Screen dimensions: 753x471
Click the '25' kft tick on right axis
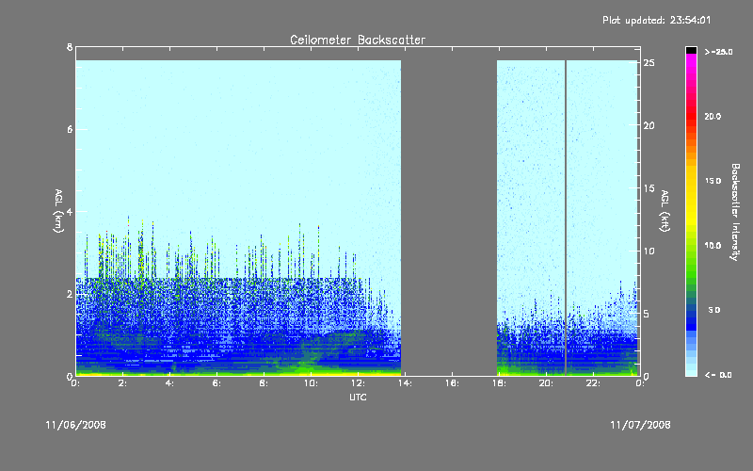[x=649, y=63]
